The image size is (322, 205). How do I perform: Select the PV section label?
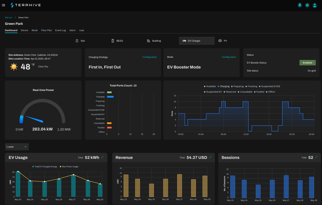coord(225,41)
